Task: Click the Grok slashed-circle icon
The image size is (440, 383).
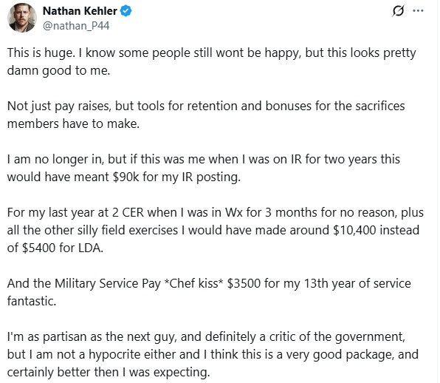Action: [398, 11]
